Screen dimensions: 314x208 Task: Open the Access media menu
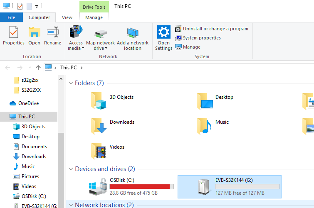point(76,37)
